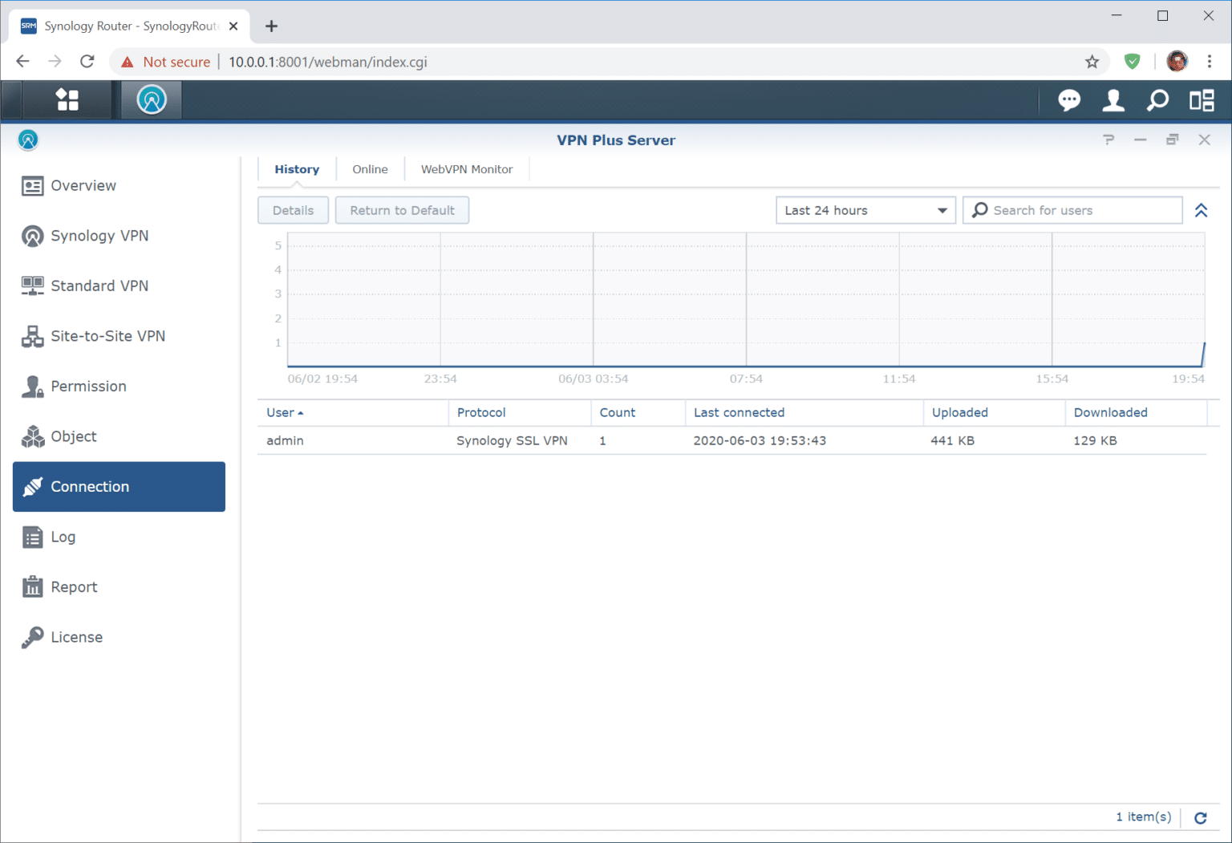Open the SRM main menu grid icon
The width and height of the screenshot is (1232, 843).
(67, 100)
